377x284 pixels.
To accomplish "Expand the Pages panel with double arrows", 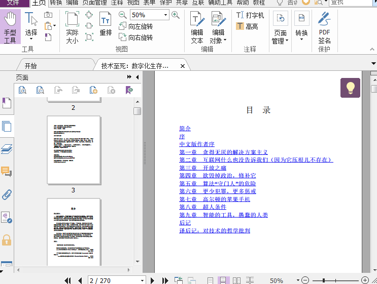I will pos(129,77).
